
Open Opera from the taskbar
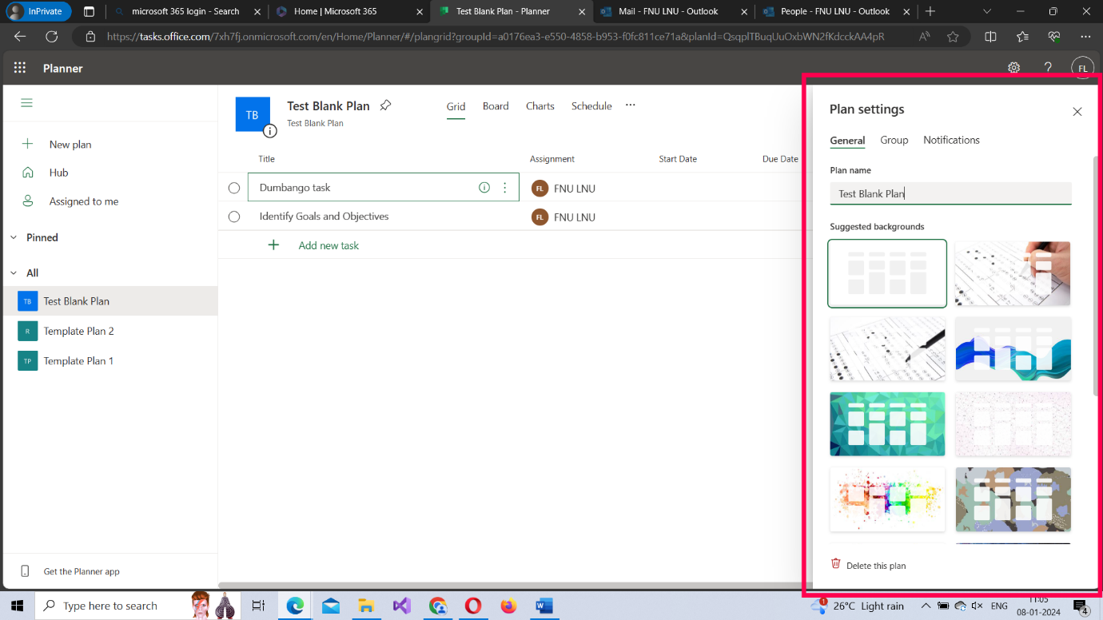coord(473,606)
